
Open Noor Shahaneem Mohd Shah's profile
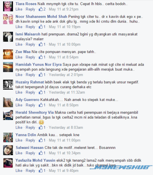[x=41, y=16]
